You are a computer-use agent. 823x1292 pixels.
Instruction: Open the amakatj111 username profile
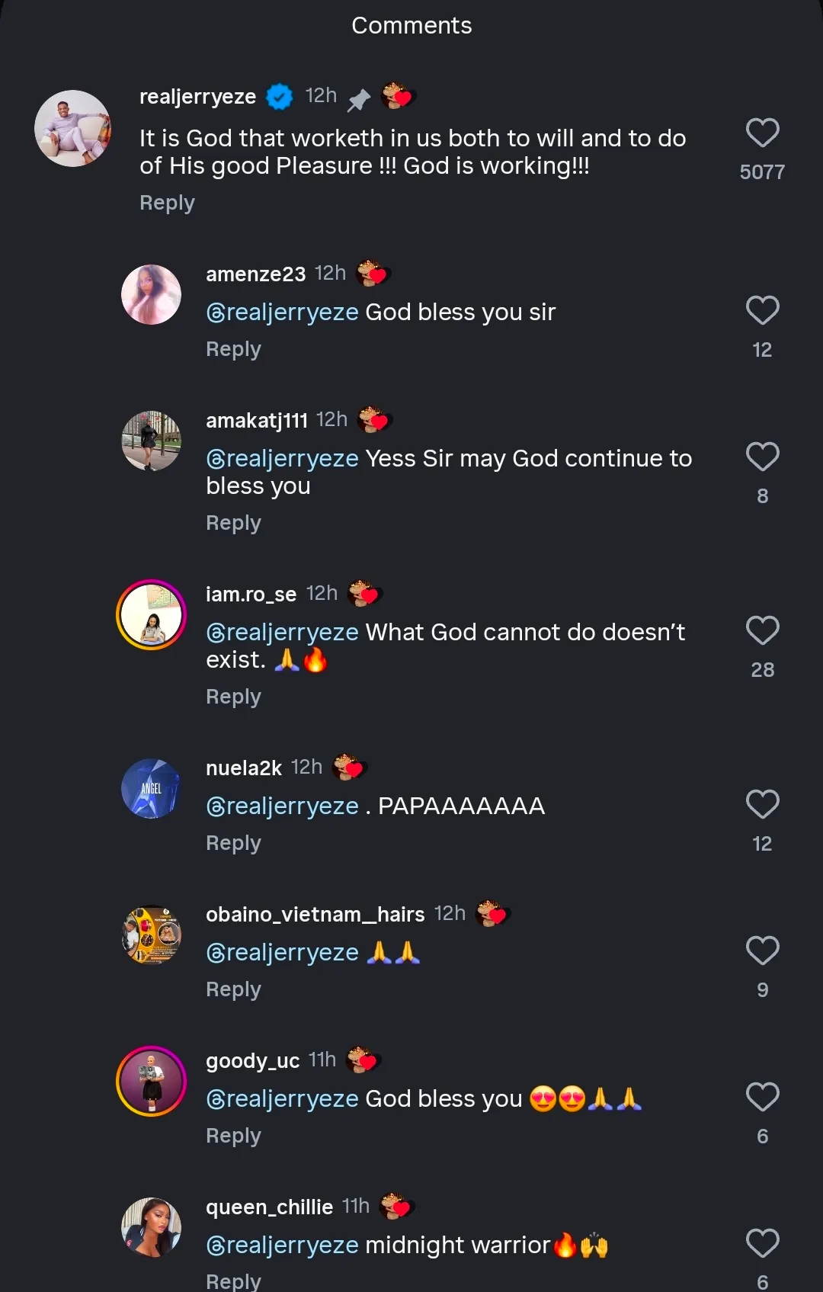256,421
